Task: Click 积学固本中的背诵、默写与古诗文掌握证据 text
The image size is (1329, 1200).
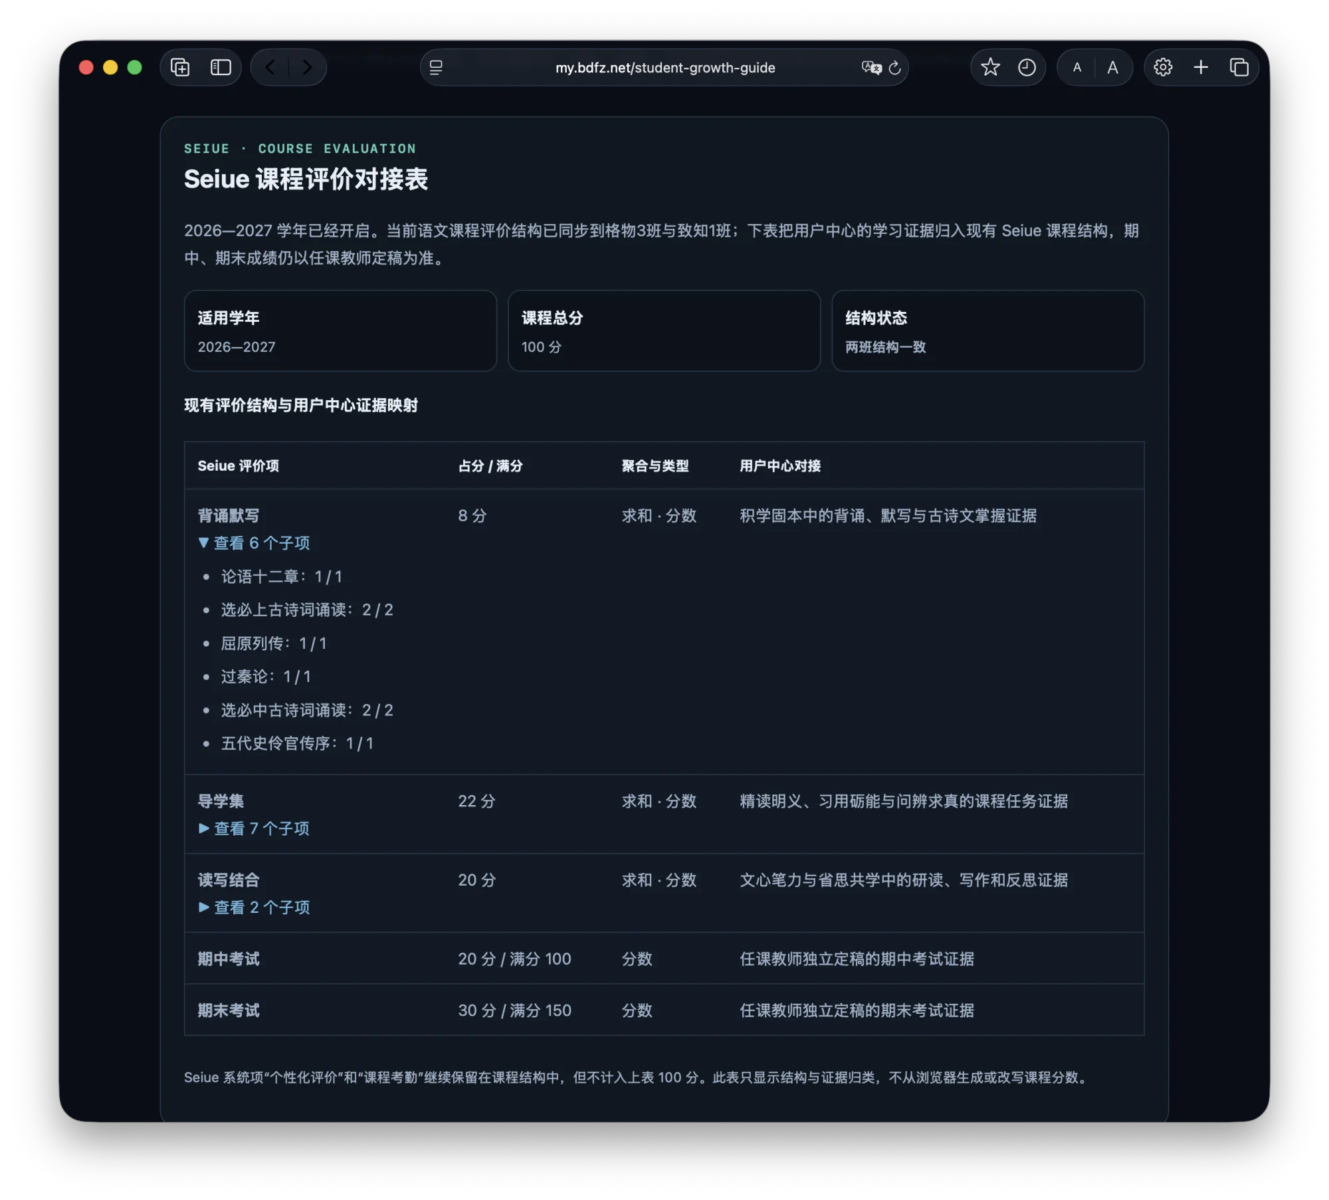Action: [x=888, y=515]
